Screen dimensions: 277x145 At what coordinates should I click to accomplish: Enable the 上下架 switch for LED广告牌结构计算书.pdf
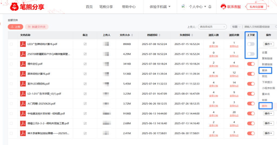coord(251,44)
